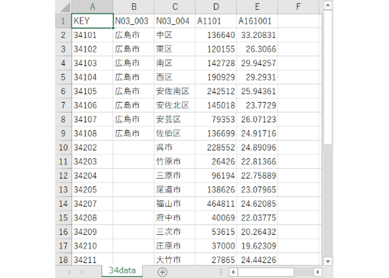Click the horizontal scrollbar thumb
The width and height of the screenshot is (389, 278).
pos(266,272)
